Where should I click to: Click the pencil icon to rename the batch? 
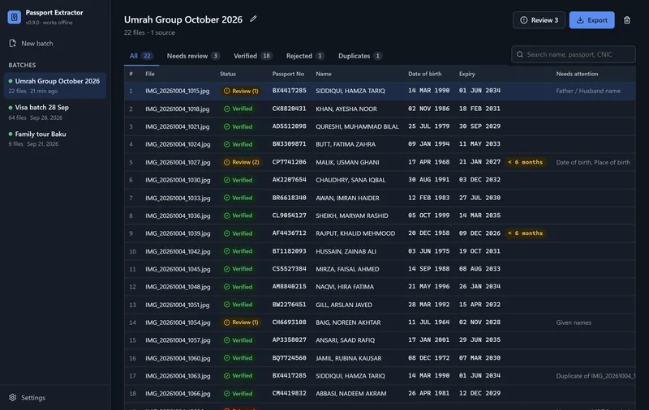[253, 19]
